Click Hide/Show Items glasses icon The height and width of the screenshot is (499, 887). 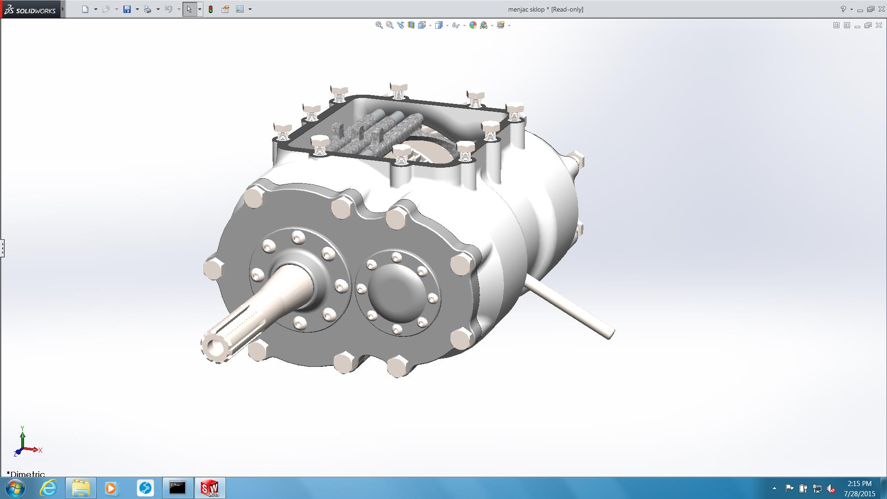tap(456, 25)
